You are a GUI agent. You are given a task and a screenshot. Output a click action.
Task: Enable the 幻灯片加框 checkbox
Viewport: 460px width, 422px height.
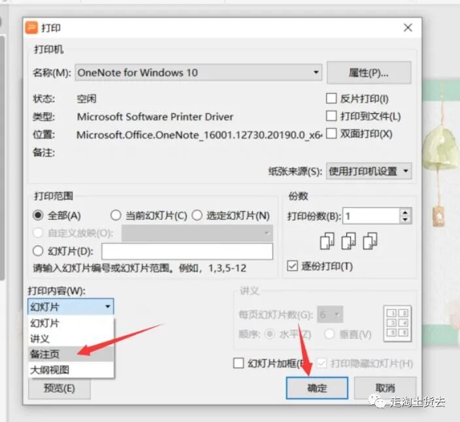[x=238, y=363]
